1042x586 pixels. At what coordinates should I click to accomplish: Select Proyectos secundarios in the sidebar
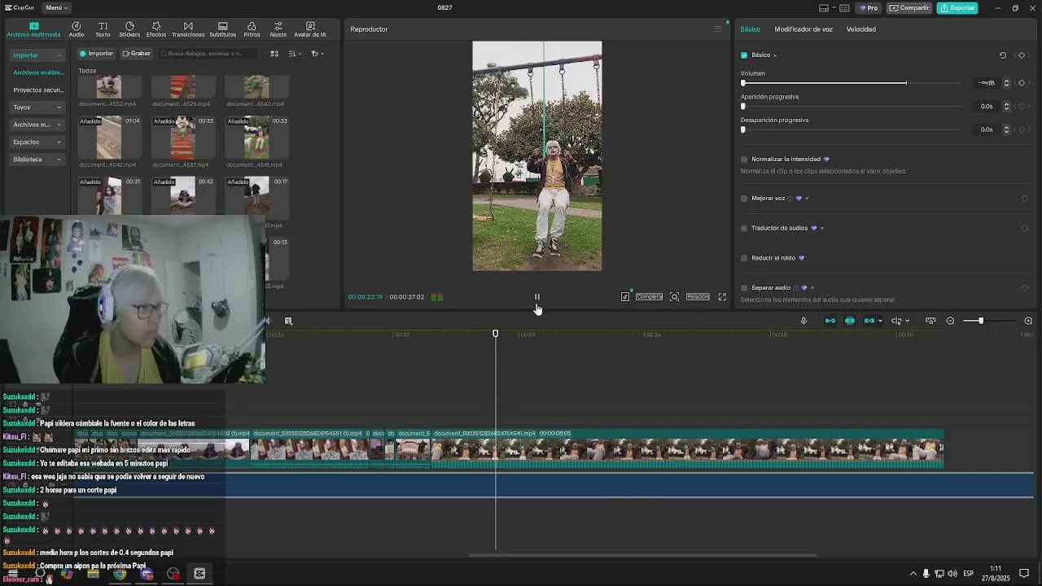click(x=38, y=90)
